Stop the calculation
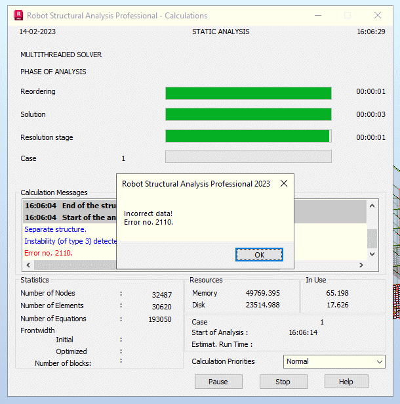Screen dimensions: 400x404 tap(283, 382)
